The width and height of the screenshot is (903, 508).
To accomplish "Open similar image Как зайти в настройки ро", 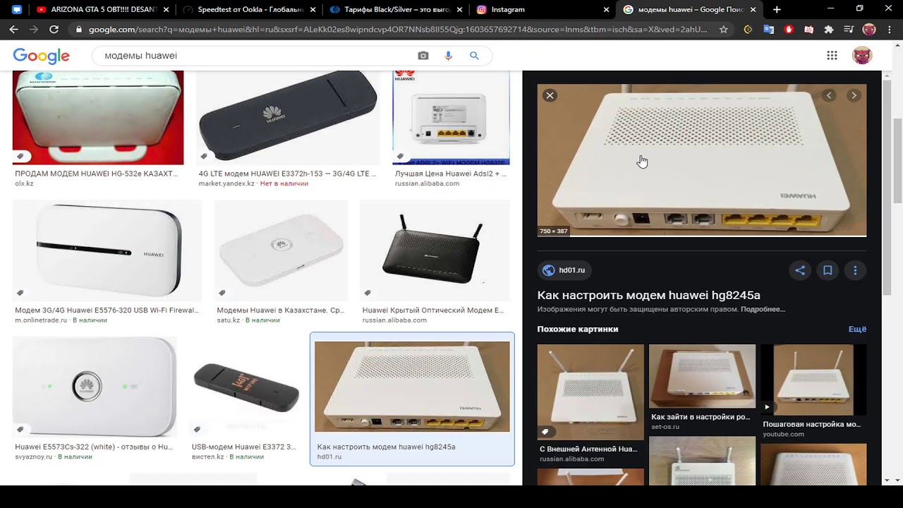I will tap(702, 376).
